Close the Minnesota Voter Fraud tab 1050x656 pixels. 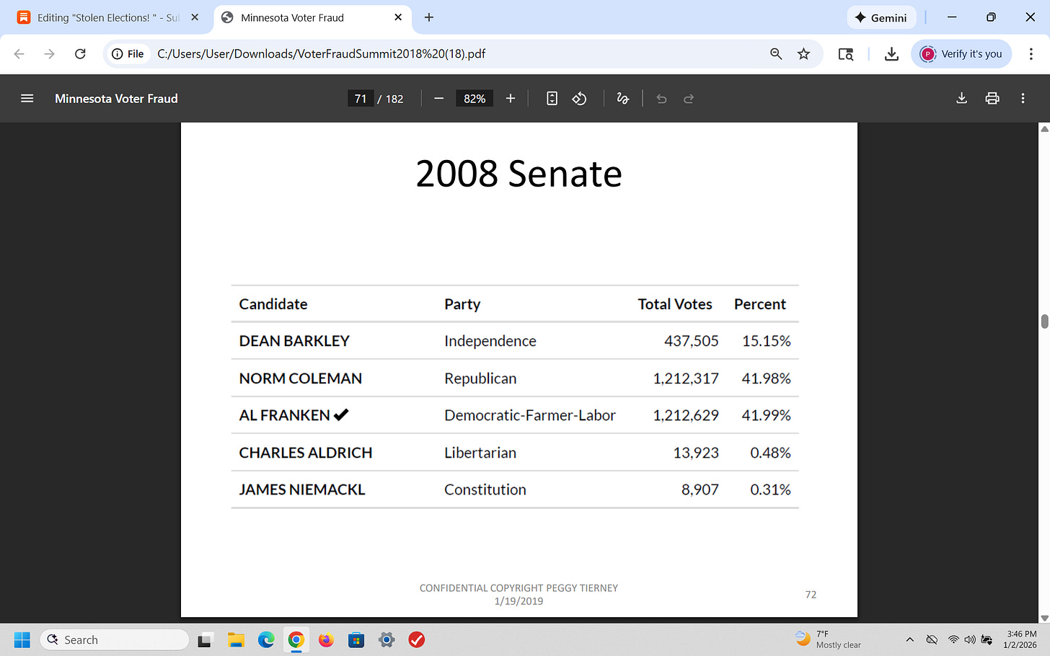[x=398, y=17]
